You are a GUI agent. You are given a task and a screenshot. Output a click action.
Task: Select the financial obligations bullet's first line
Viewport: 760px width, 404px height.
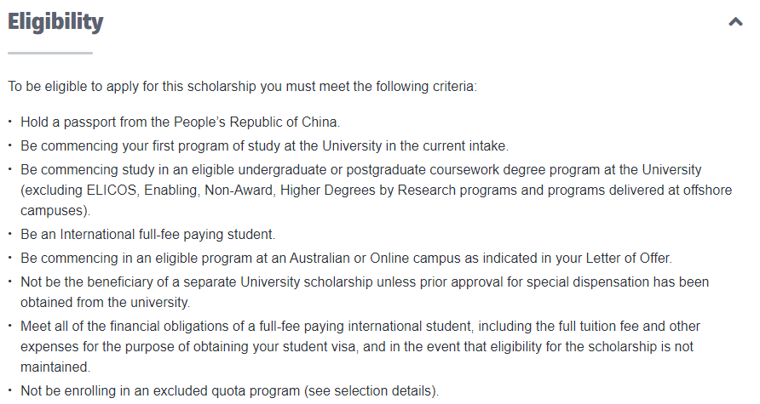tap(360, 326)
